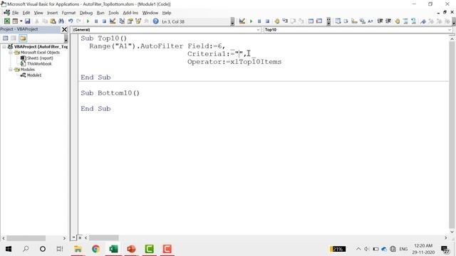Click the Project panel horizontal scrollbar thumb

click(26, 238)
